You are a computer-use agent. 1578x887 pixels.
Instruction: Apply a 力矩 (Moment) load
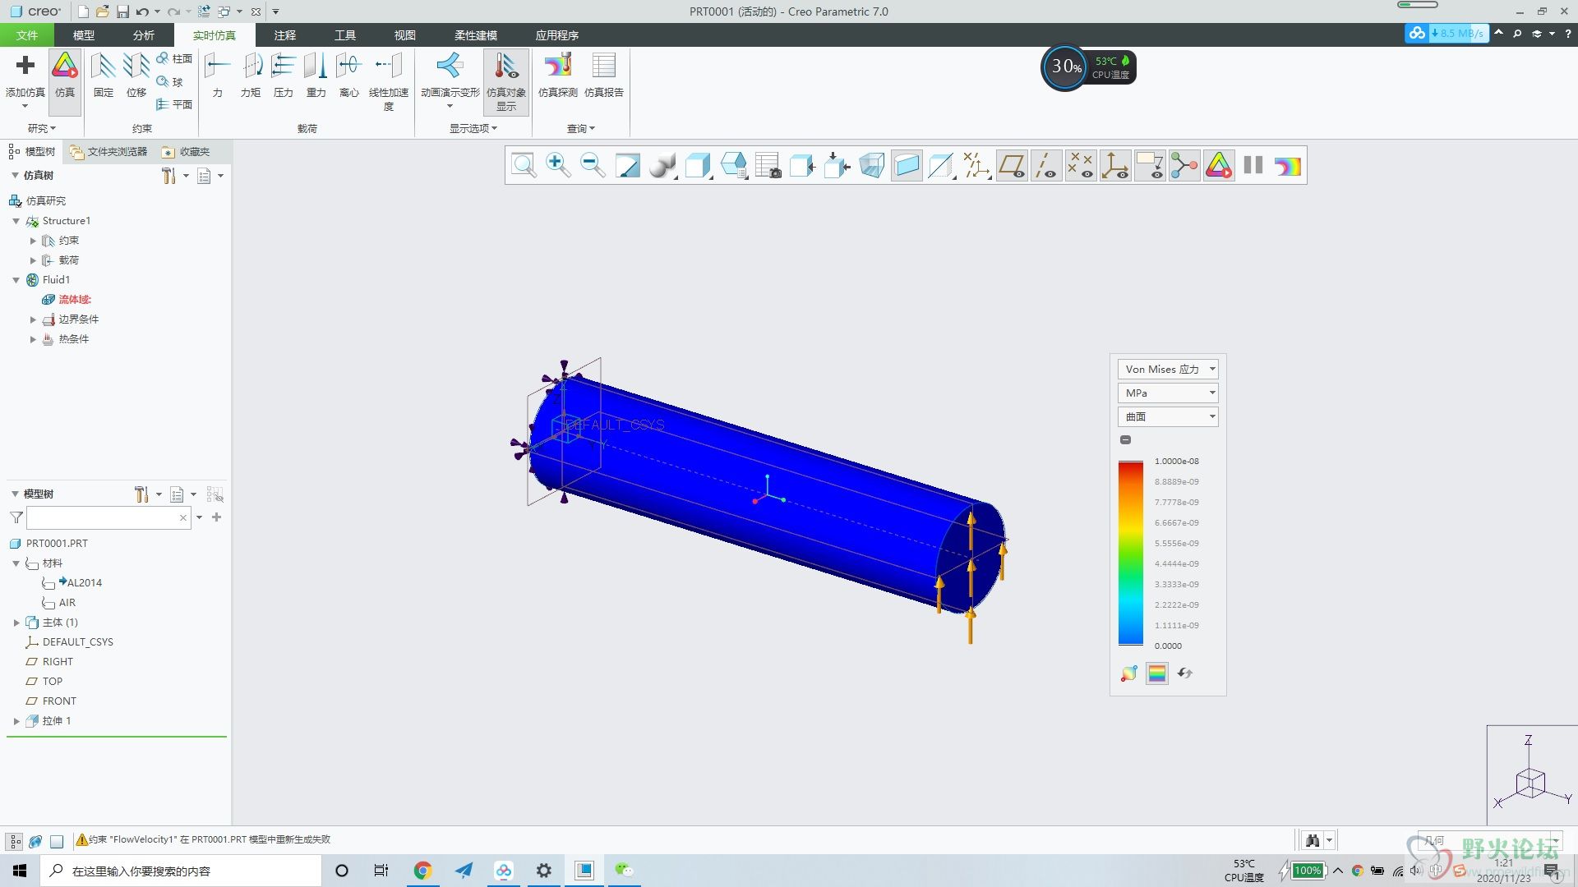click(251, 76)
